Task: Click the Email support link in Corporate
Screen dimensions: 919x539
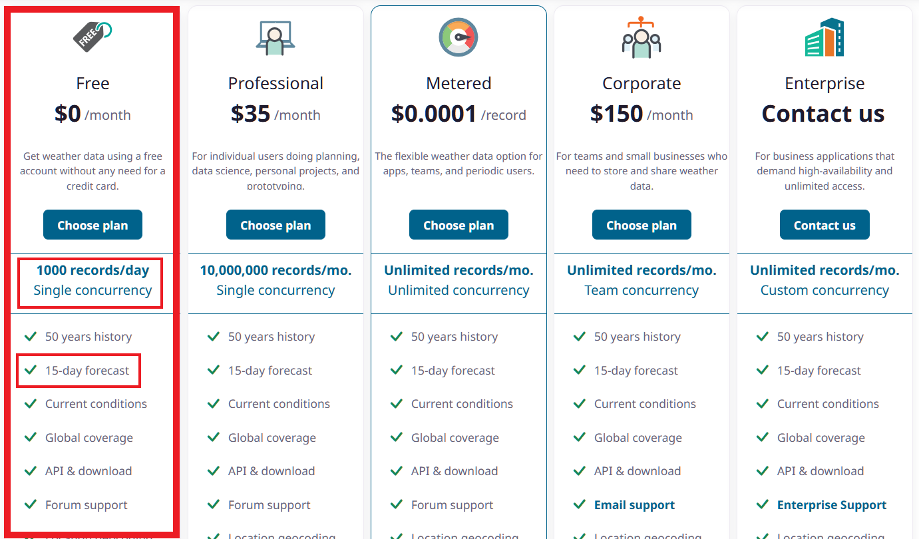Action: pyautogui.click(x=634, y=505)
